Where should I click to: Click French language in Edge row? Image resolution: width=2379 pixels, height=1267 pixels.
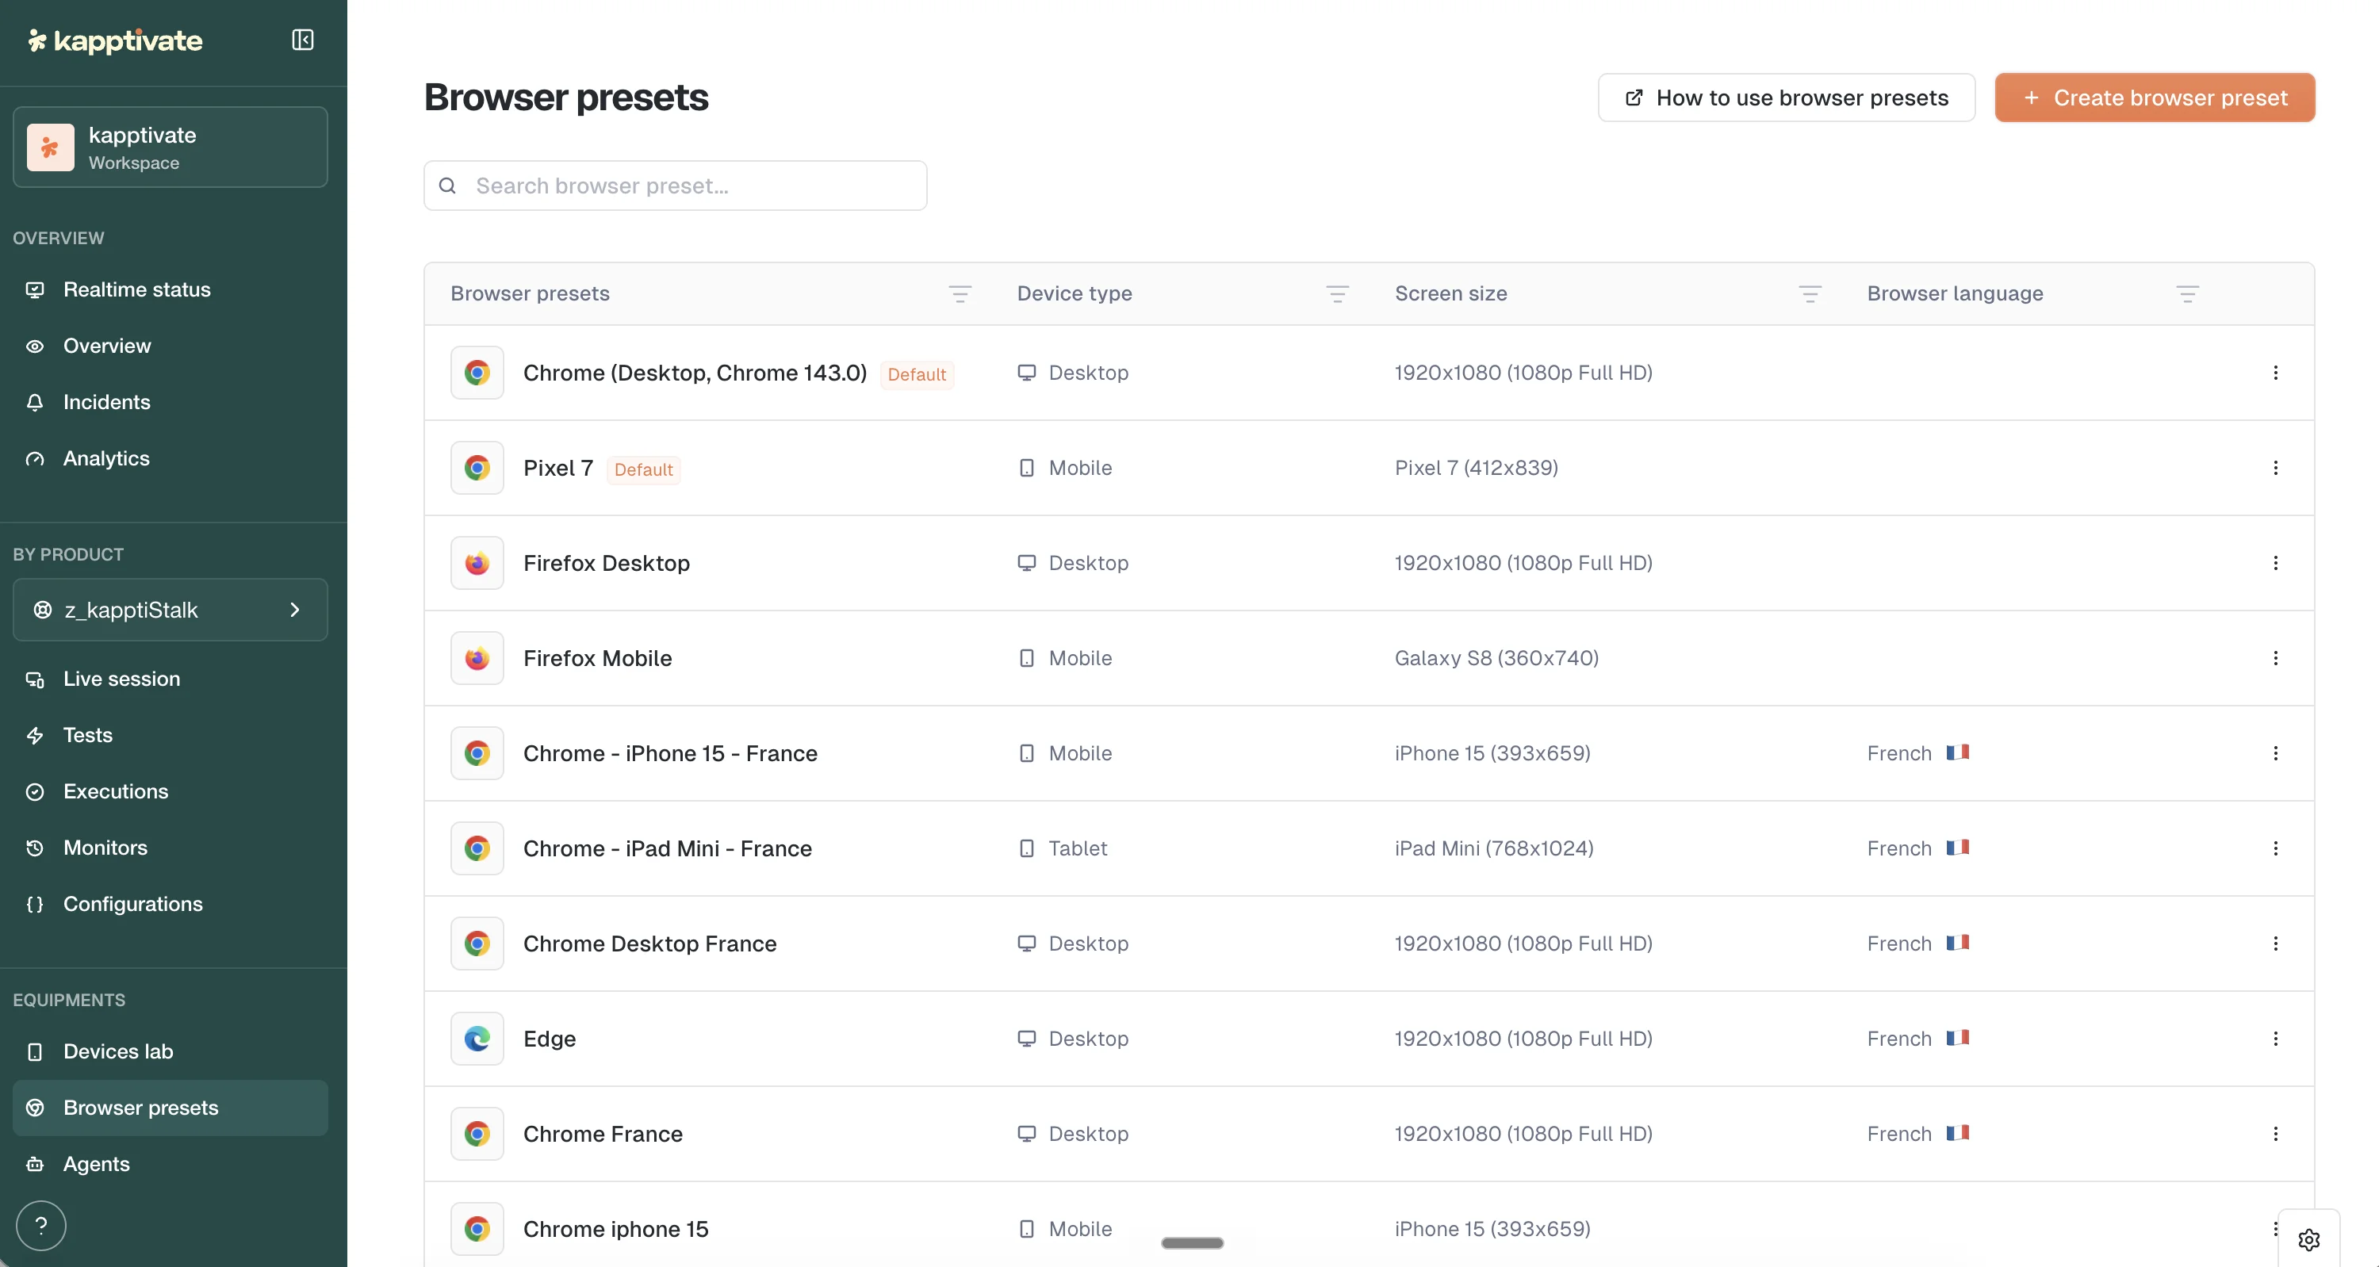click(x=1917, y=1039)
